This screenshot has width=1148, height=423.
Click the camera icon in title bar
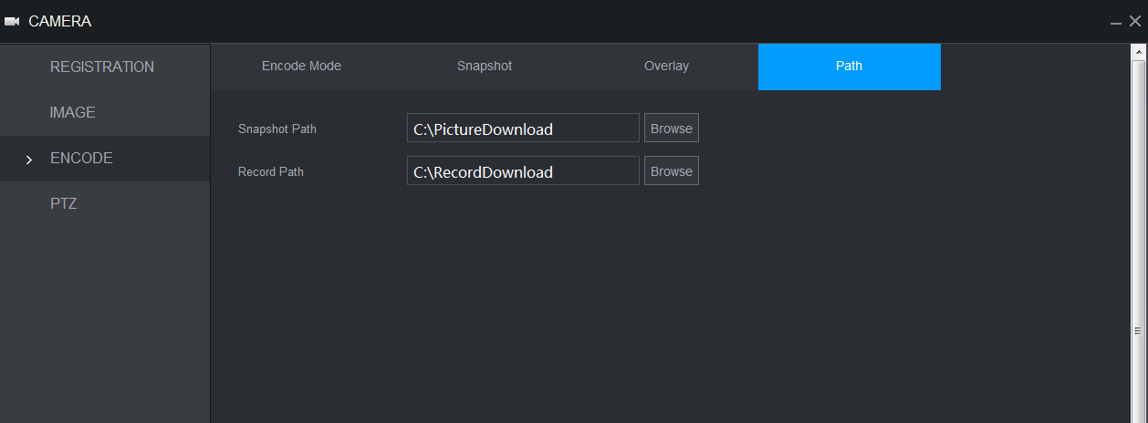click(x=12, y=21)
